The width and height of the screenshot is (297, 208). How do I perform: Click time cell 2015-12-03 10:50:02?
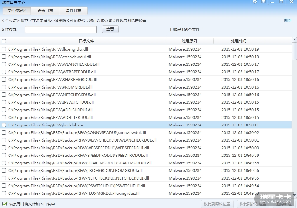[240, 132]
